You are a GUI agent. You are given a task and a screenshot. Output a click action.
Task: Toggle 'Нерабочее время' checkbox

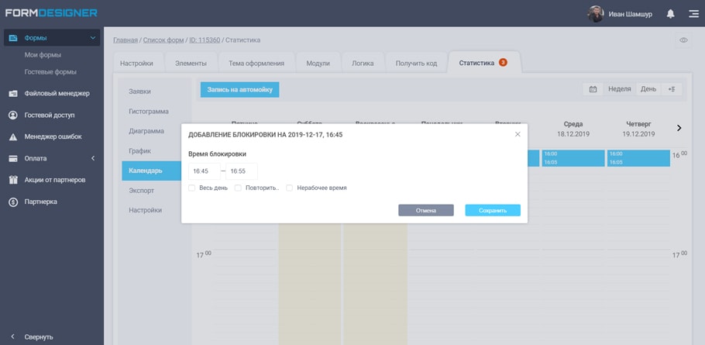coord(290,188)
